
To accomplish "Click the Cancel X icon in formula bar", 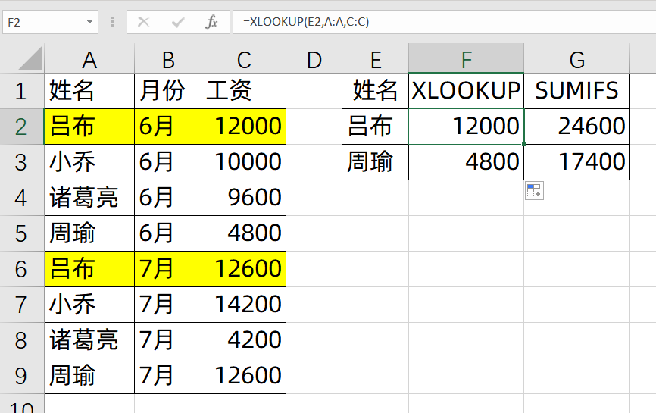I will pyautogui.click(x=143, y=22).
